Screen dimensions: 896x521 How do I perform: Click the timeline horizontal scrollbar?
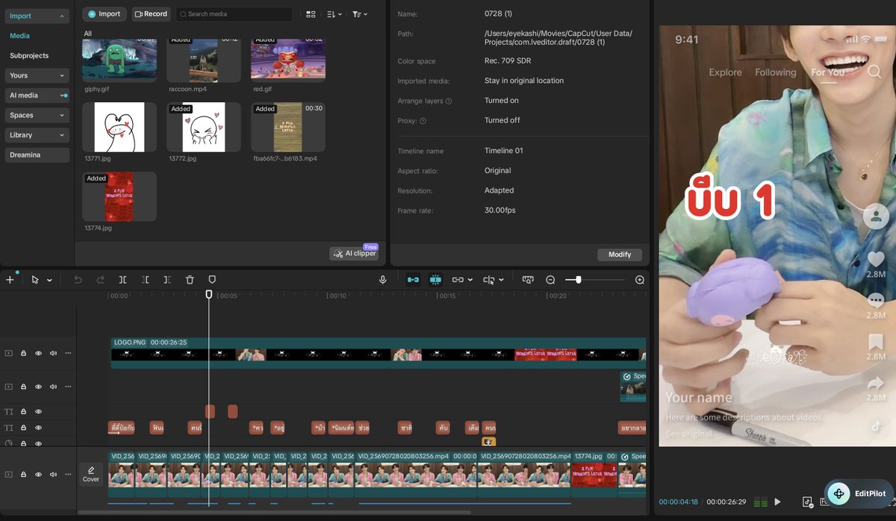(x=274, y=513)
